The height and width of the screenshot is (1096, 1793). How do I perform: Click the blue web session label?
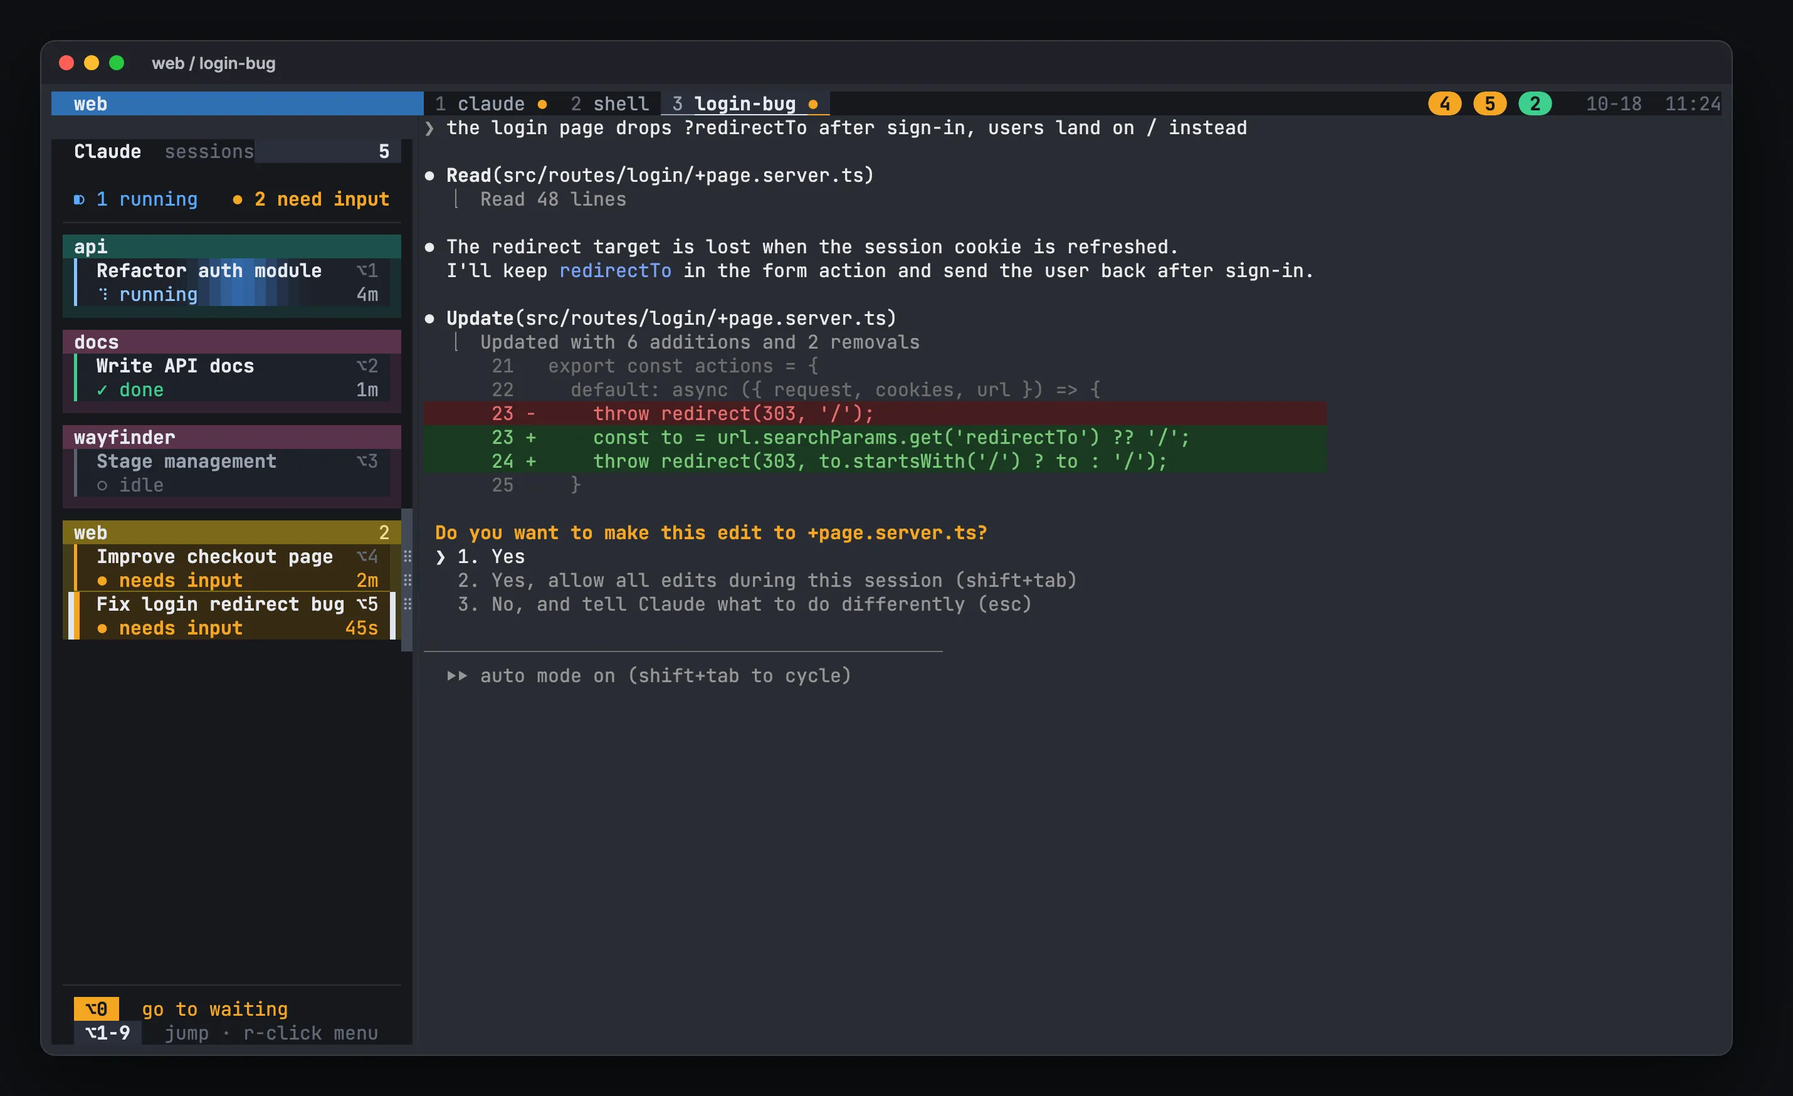237,104
